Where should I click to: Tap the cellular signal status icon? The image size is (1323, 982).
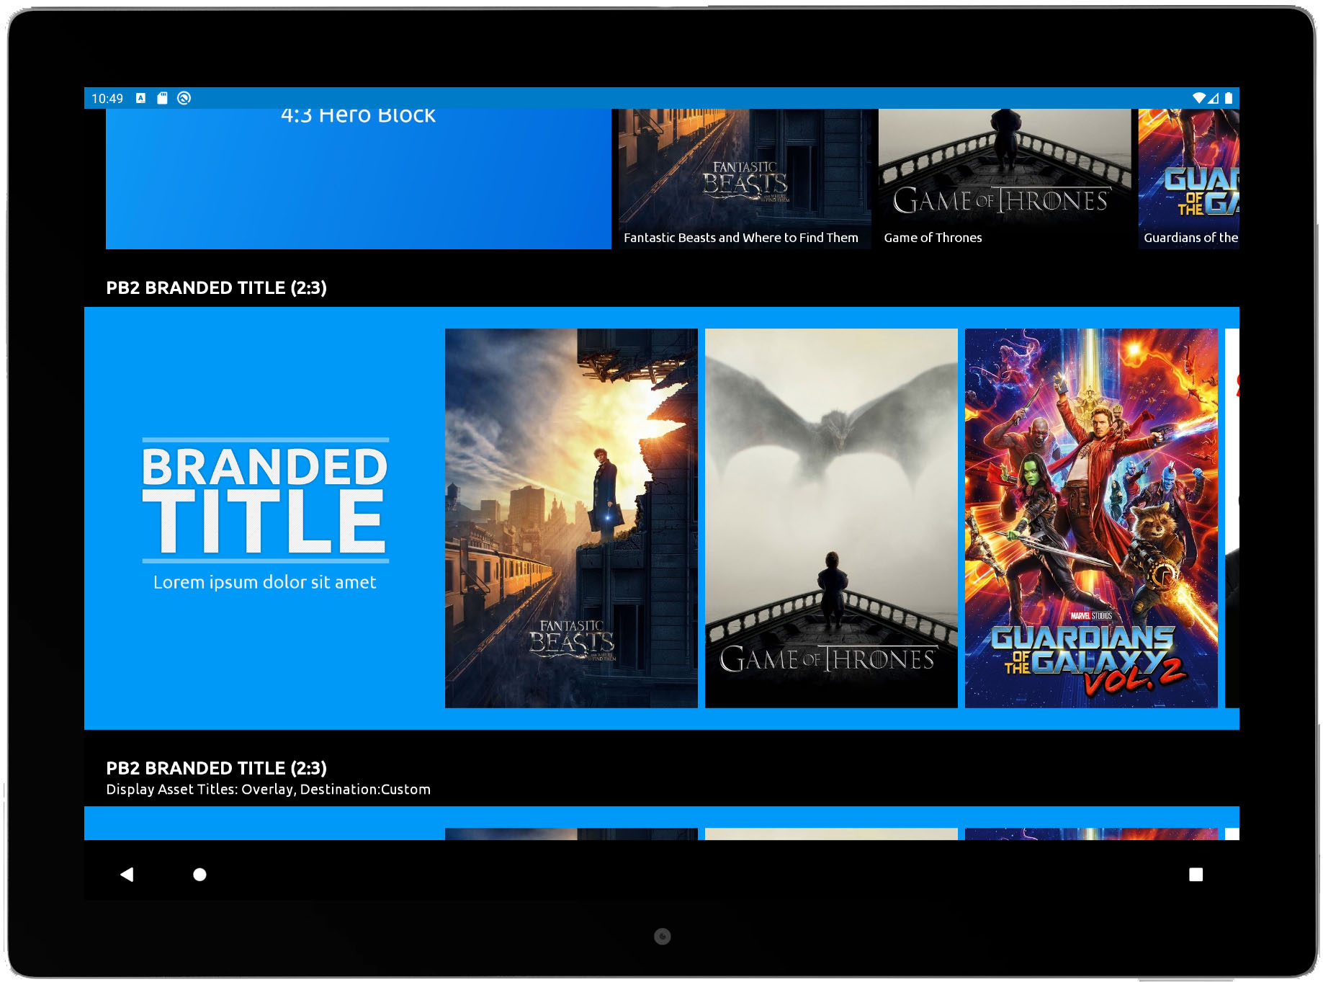tap(1214, 98)
